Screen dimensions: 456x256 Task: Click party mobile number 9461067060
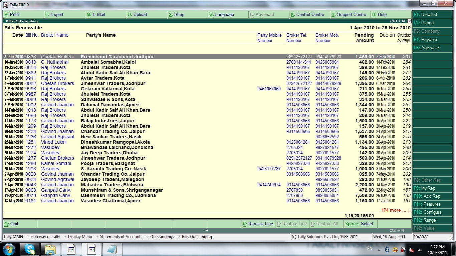[x=269, y=89]
